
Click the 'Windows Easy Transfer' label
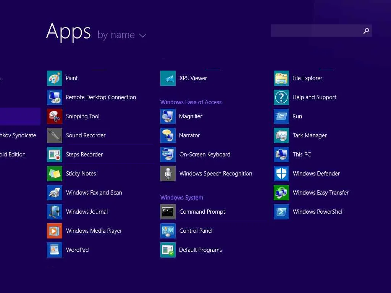click(321, 193)
